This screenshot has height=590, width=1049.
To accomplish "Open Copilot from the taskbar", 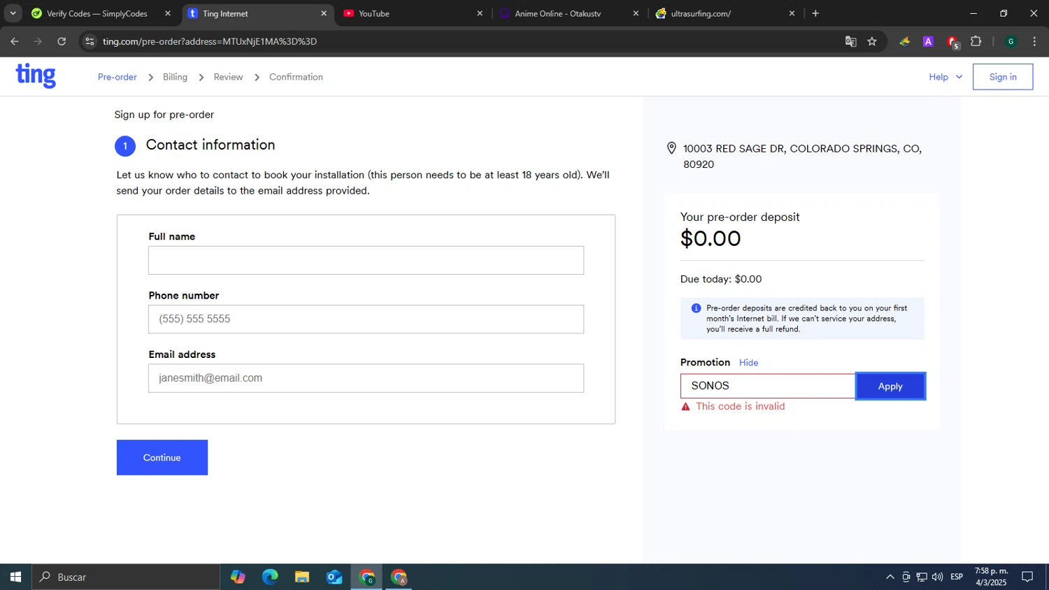I will pos(238,577).
